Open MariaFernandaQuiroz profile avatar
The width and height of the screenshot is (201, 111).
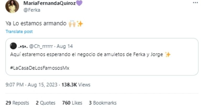click(x=12, y=6)
